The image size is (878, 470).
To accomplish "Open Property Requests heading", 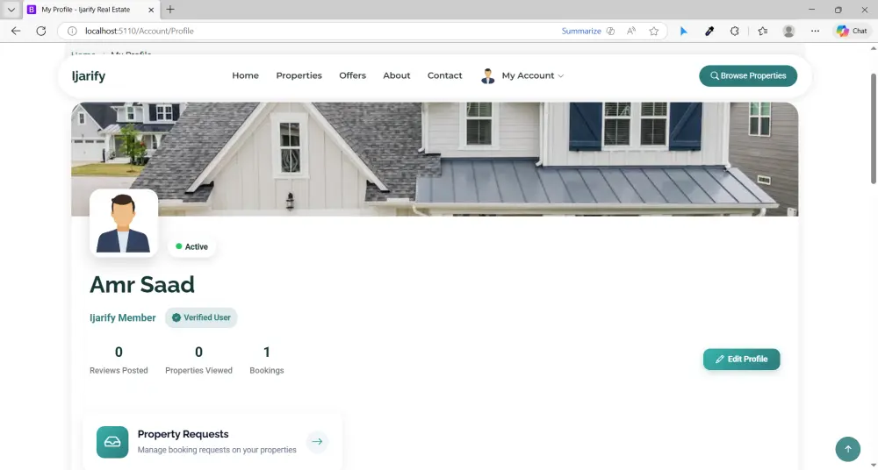I will [x=184, y=434].
